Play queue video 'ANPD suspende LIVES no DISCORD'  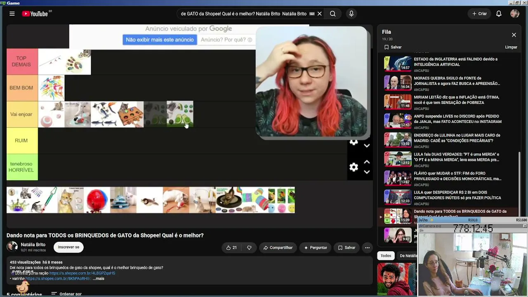[457, 119]
